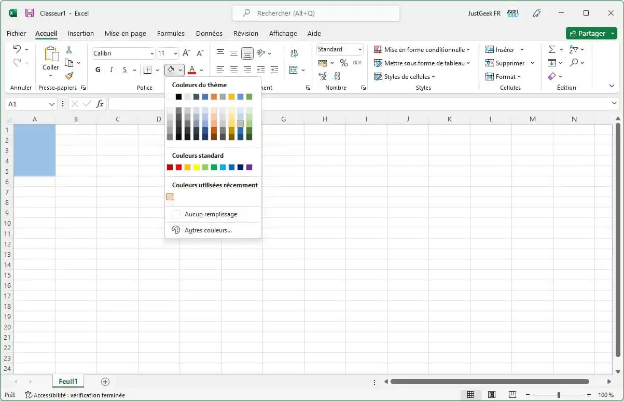Collapse the ribbon with the chevron
This screenshot has height=401, width=624.
[611, 86]
